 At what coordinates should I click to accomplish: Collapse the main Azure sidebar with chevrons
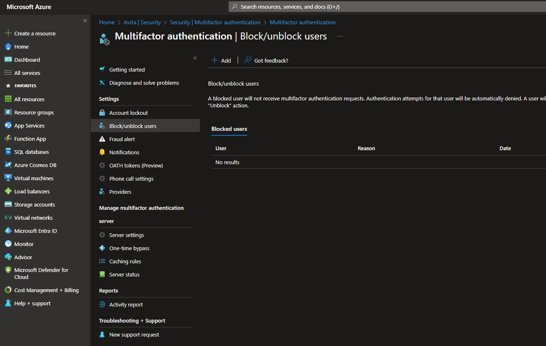pyautogui.click(x=85, y=21)
